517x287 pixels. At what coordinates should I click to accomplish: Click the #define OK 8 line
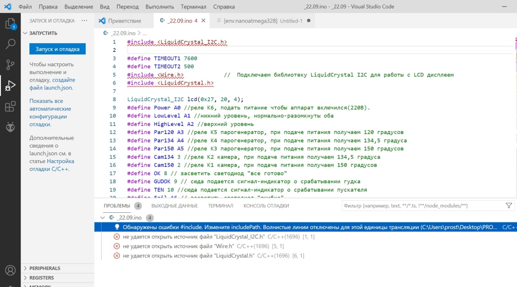(x=207, y=173)
